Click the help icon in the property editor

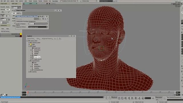47,19
